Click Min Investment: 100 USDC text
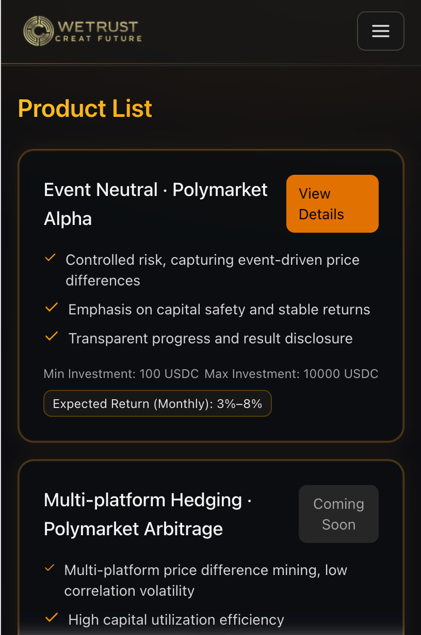421x635 pixels. [x=121, y=374]
